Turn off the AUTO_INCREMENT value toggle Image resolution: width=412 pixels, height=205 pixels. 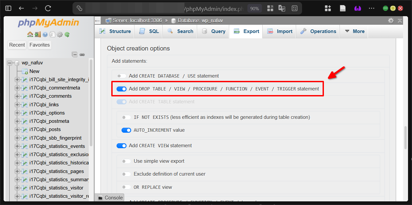pyautogui.click(x=127, y=130)
